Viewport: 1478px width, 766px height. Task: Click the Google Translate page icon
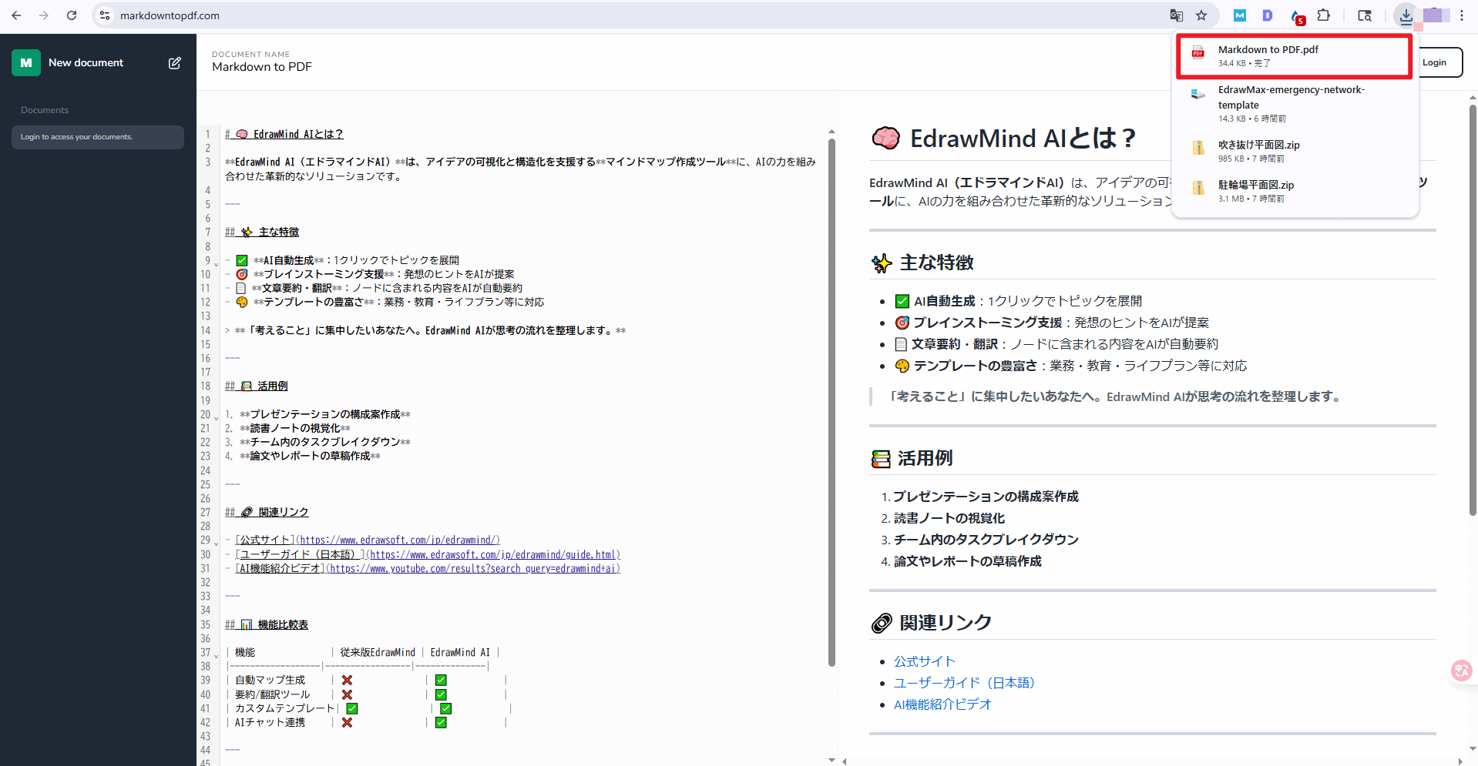(x=1177, y=15)
